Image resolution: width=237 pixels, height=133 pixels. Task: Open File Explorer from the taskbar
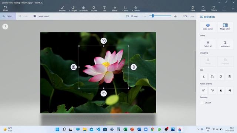click(85, 129)
